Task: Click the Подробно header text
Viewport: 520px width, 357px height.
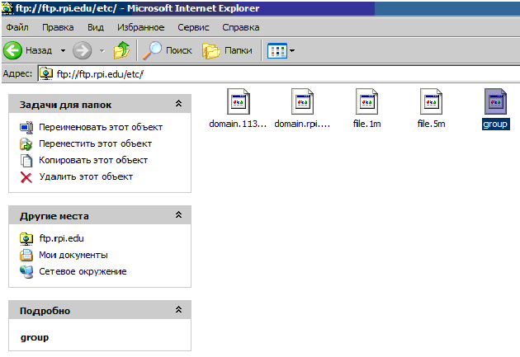Action: pyautogui.click(x=45, y=311)
